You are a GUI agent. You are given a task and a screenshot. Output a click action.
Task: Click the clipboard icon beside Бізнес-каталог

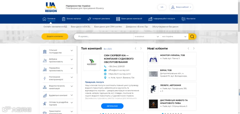[63, 19]
